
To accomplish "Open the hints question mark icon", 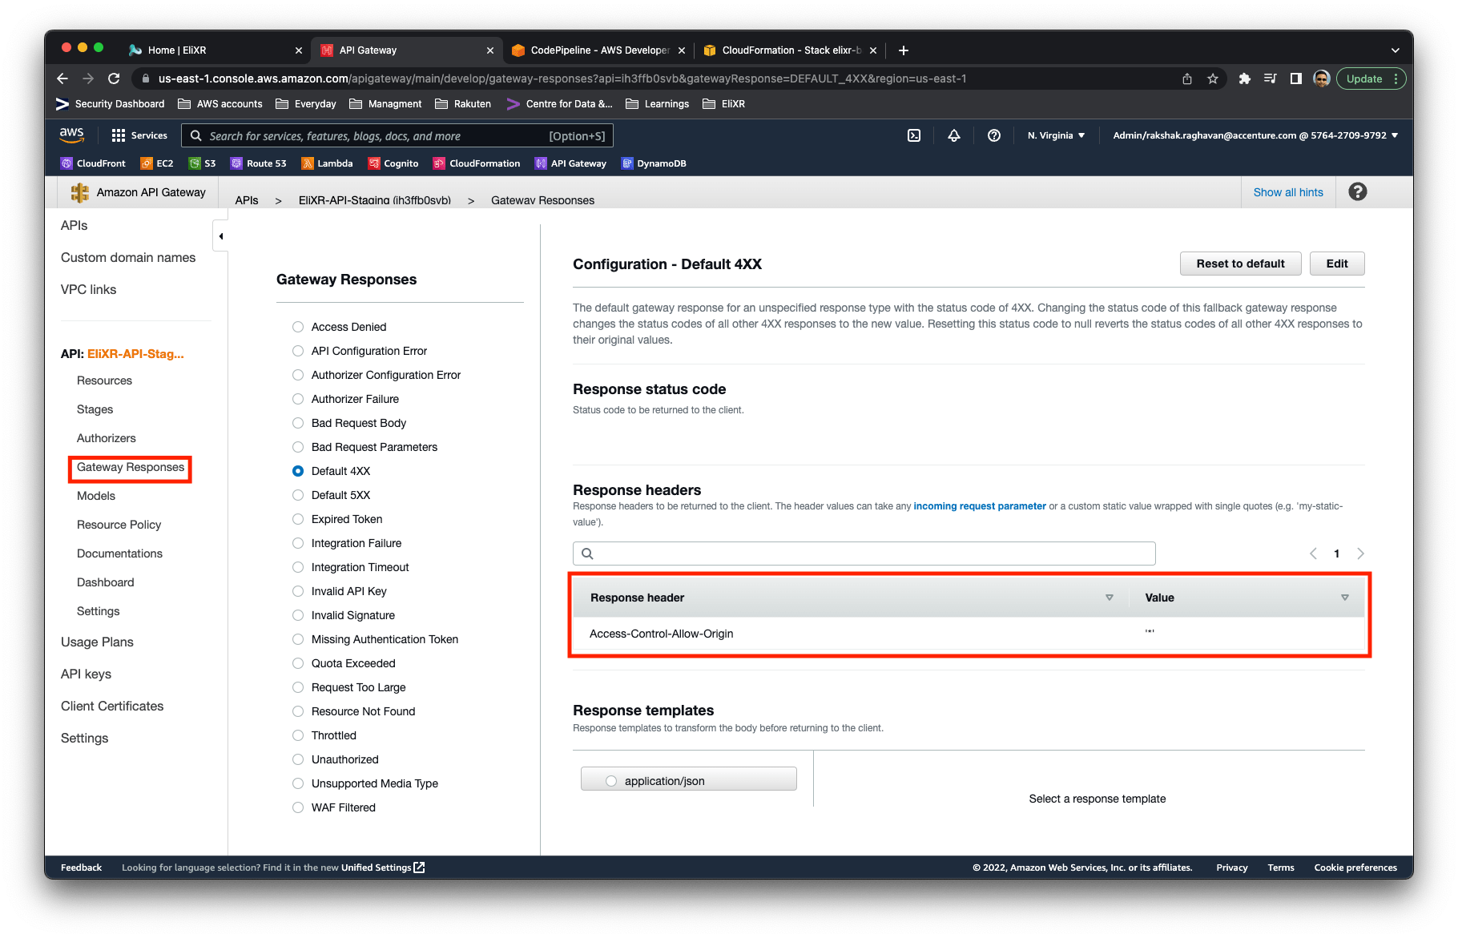I will pyautogui.click(x=1358, y=192).
